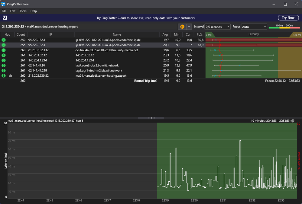Image resolution: width=302 pixels, height=204 pixels.
Task: Open the Help menu
Action: [x=34, y=11]
